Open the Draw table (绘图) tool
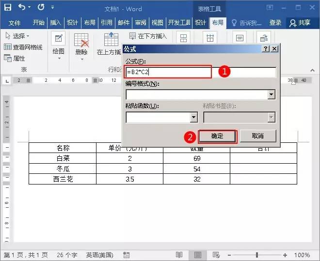 [x=58, y=44]
